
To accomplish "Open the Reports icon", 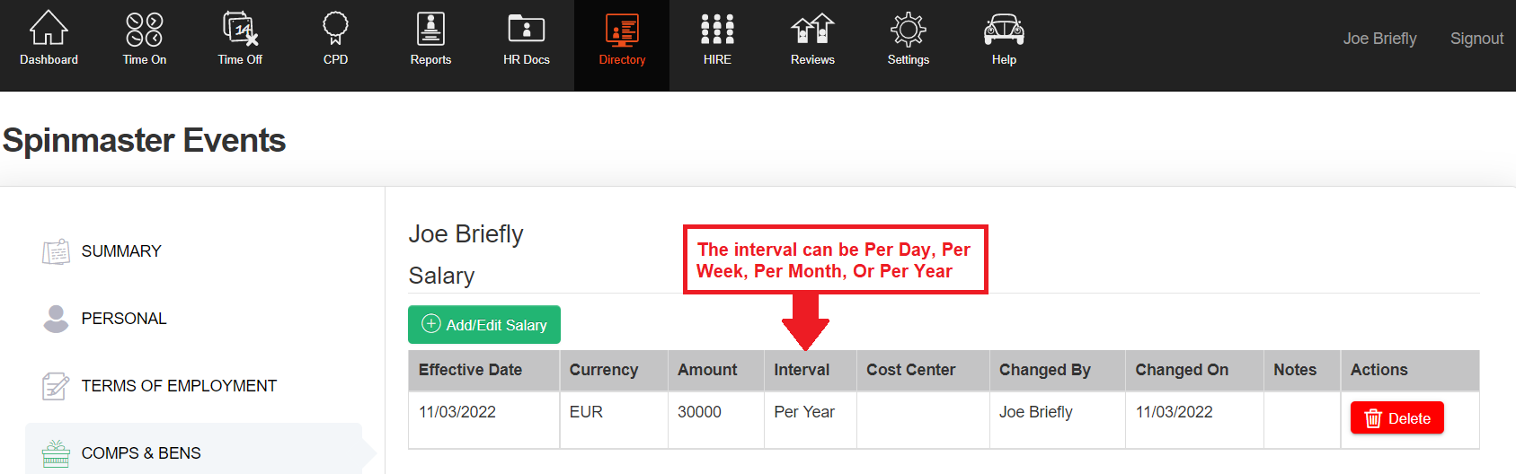I will [x=430, y=30].
